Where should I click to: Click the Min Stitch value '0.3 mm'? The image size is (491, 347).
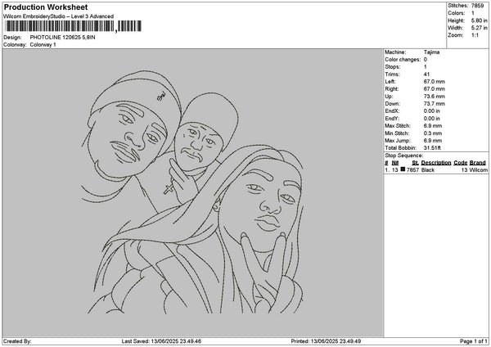pyautogui.click(x=433, y=133)
